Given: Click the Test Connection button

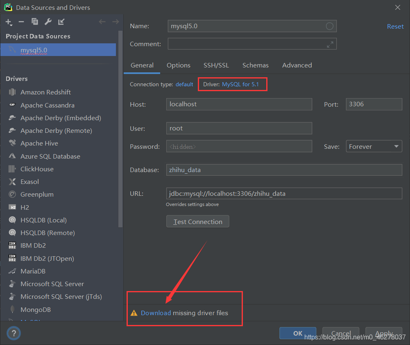Looking at the screenshot, I should pyautogui.click(x=198, y=221).
